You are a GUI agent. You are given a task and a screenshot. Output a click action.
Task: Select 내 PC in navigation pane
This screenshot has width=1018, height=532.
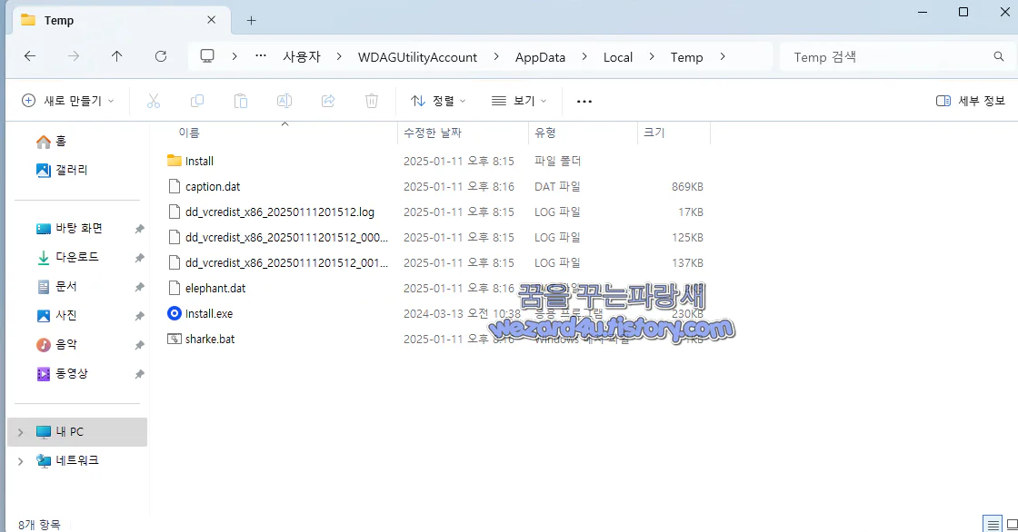point(77,431)
